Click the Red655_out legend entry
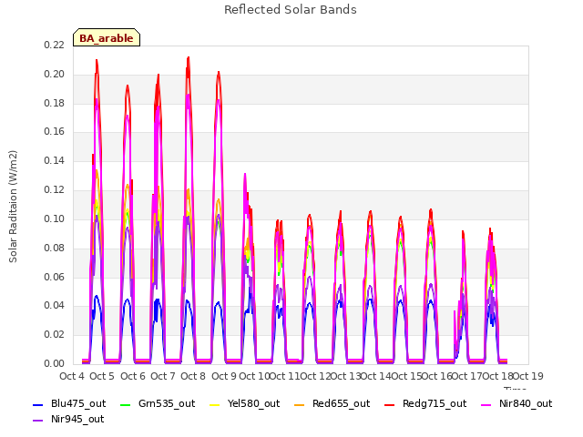Image resolution: width=583 pixels, height=437 pixels. coord(332,403)
